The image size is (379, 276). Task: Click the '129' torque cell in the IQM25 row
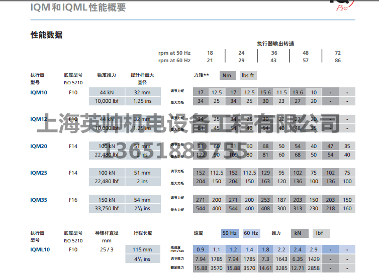(265, 173)
